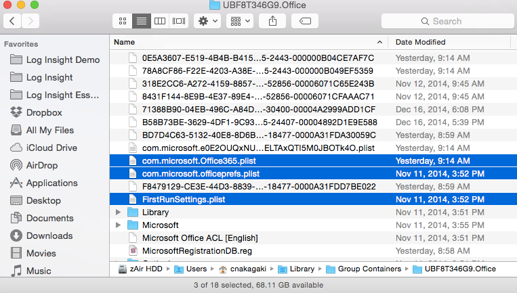Click date Nov 11, 2014, 3:55 PM

(440, 225)
